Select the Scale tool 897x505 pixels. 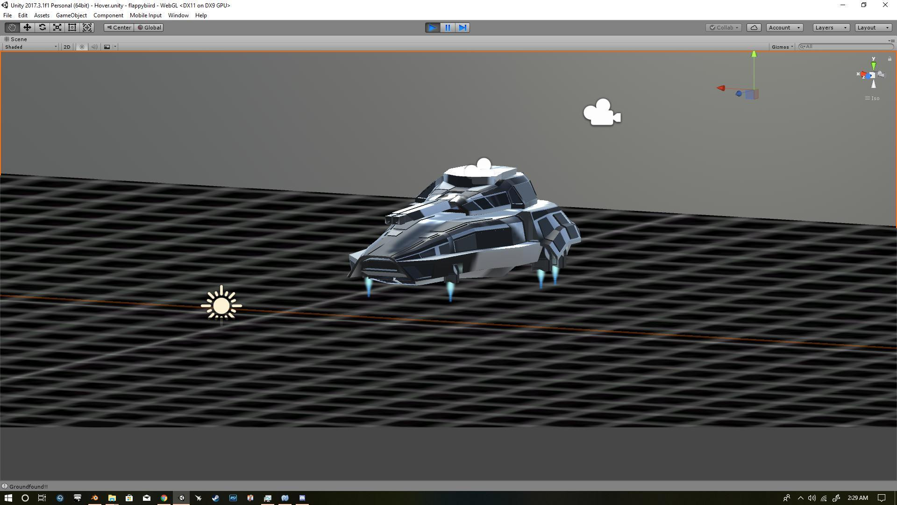click(57, 28)
